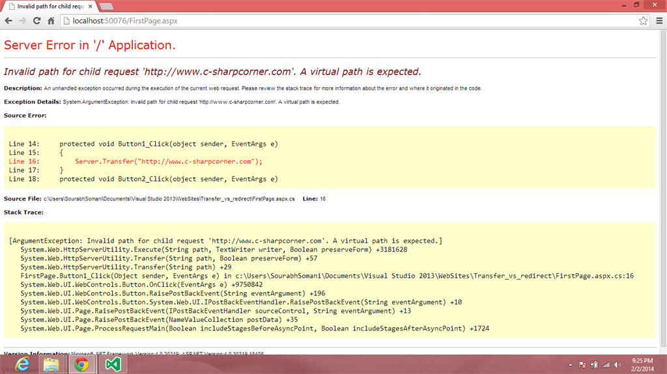
Task: Open a new tab button
Action: click(106, 7)
